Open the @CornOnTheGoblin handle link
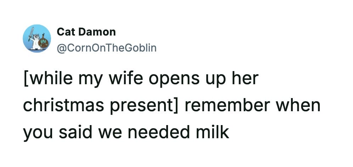 (106, 48)
